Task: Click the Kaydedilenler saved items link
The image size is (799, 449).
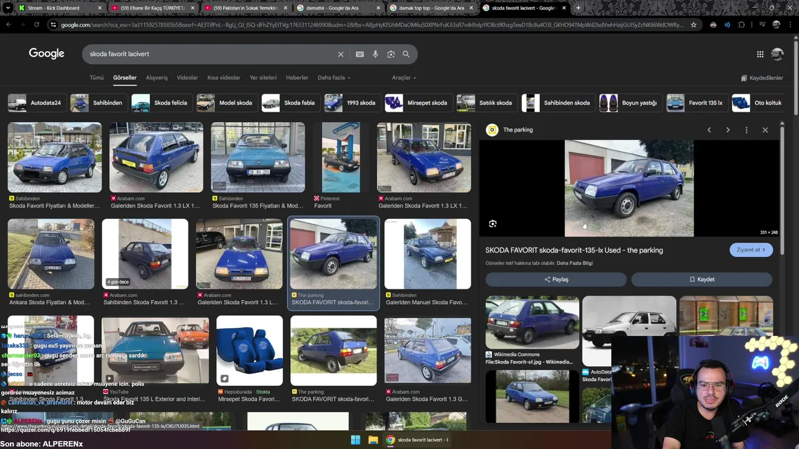Action: (x=762, y=78)
